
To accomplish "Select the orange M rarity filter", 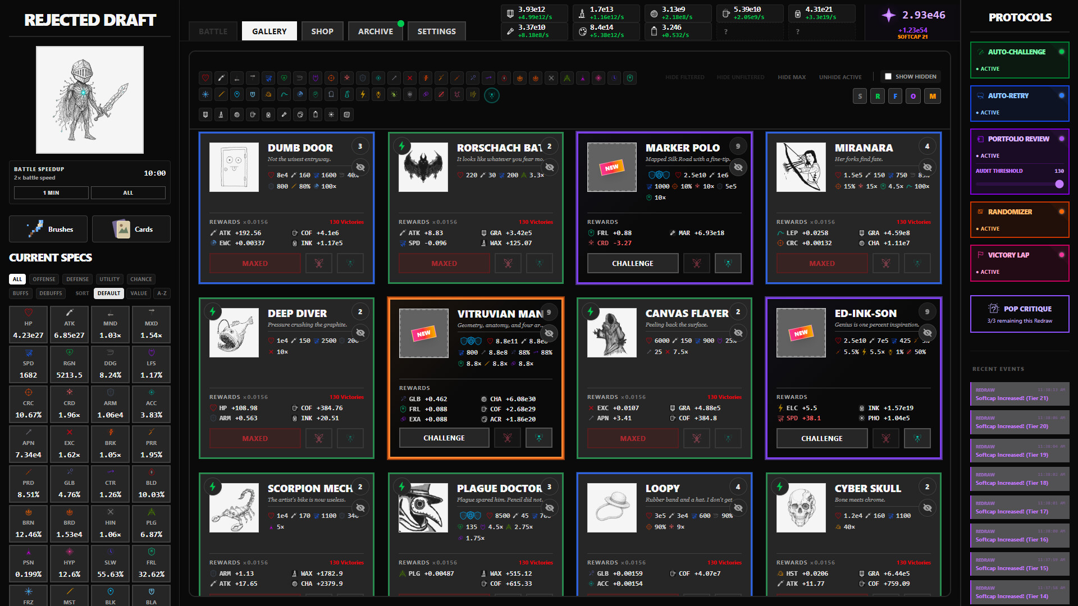I will (933, 96).
